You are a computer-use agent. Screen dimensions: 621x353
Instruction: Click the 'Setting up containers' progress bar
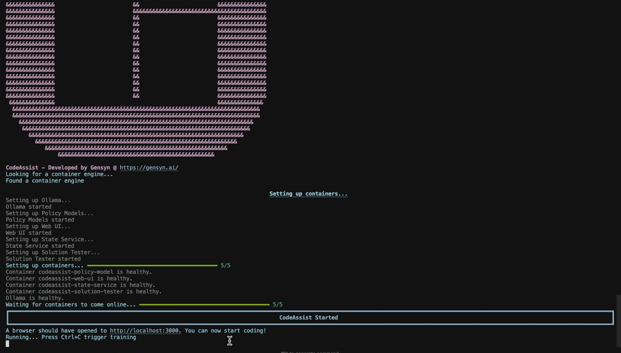pyautogui.click(x=152, y=266)
